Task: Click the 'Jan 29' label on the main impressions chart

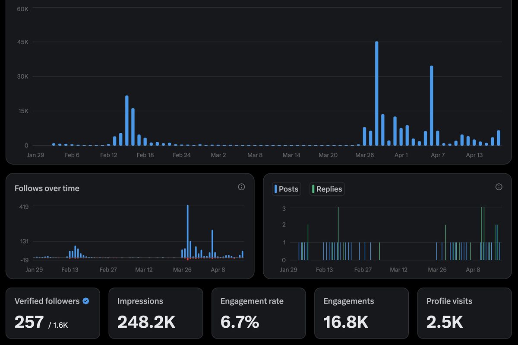Action: (35, 155)
